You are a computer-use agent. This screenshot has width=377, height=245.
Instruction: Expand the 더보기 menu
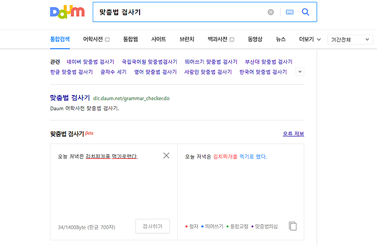pos(310,39)
